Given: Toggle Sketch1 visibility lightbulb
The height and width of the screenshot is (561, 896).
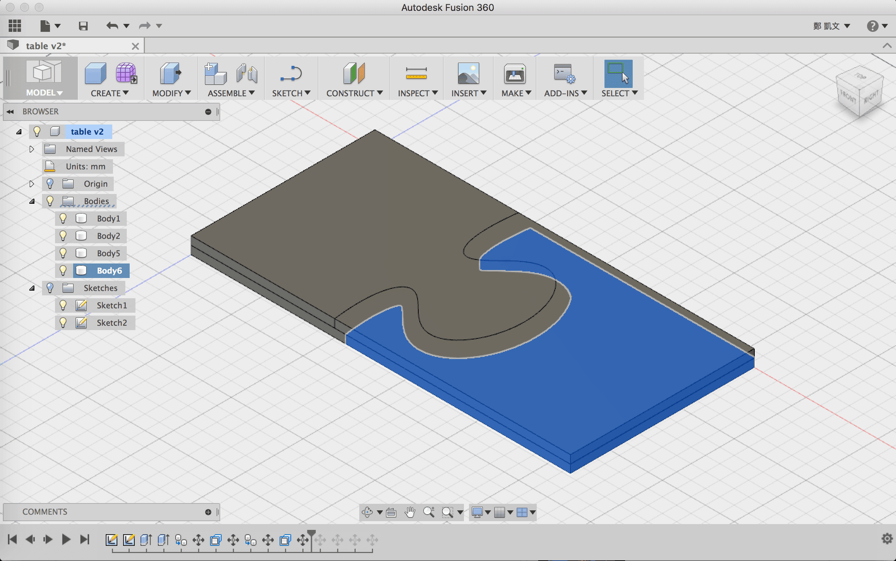Looking at the screenshot, I should (63, 305).
